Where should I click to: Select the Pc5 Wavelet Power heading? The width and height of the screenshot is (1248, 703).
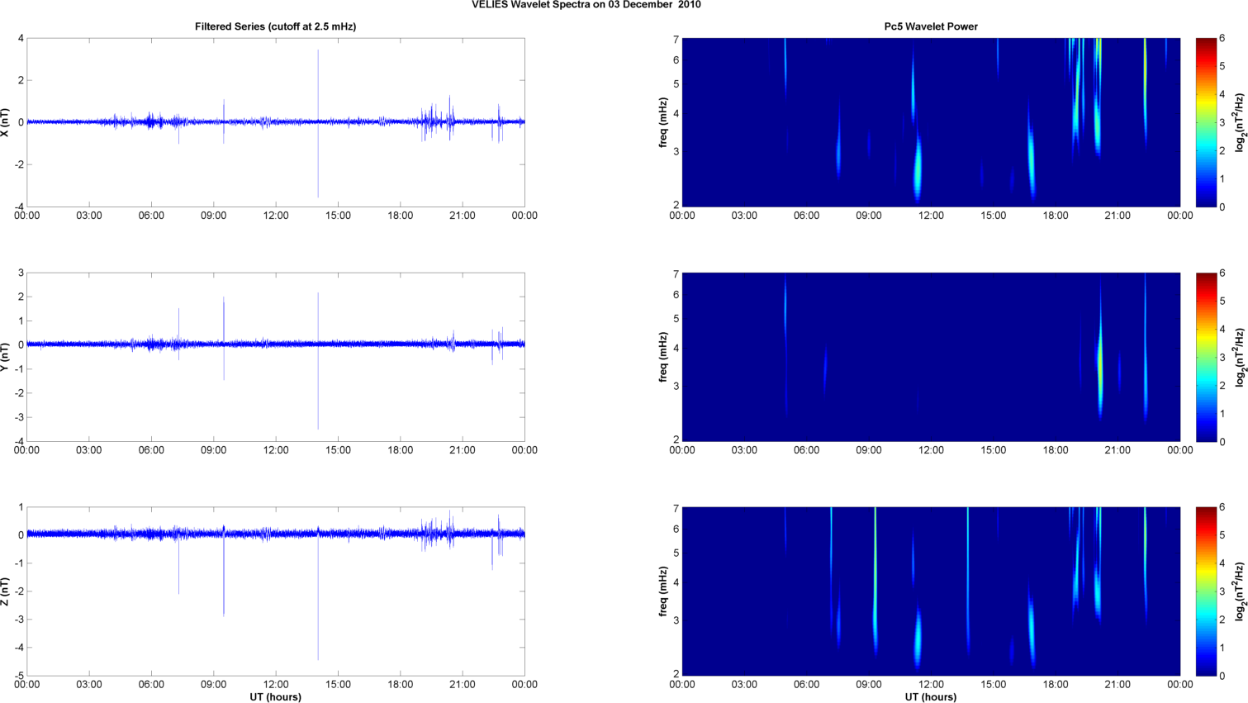pyautogui.click(x=931, y=26)
